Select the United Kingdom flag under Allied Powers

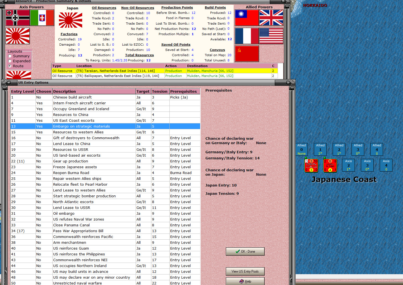pyautogui.click(x=271, y=18)
